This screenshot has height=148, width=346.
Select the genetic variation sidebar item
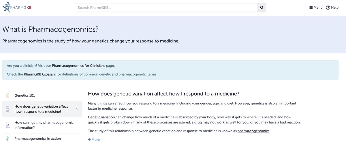(x=41, y=109)
